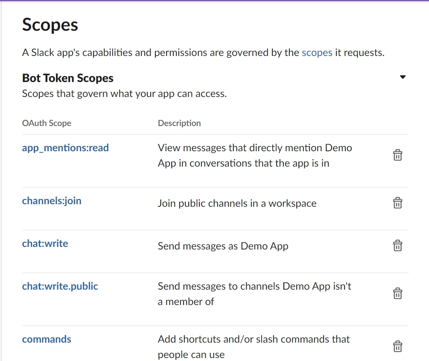Viewport: 429px width, 361px height.
Task: Delete the app_mentions:read scope
Action: click(x=397, y=155)
